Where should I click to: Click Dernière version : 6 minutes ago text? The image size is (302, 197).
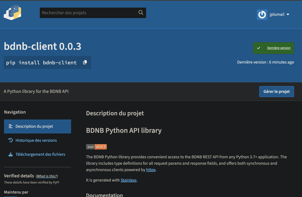pyautogui.click(x=265, y=62)
